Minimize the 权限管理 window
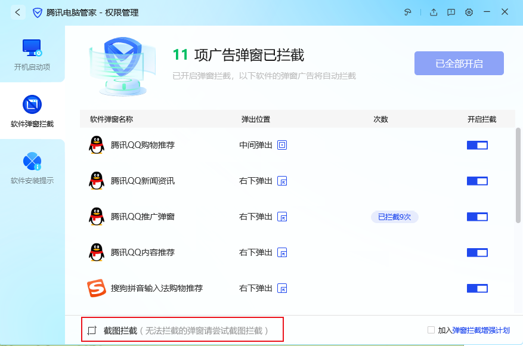This screenshot has height=346, width=523. (487, 12)
